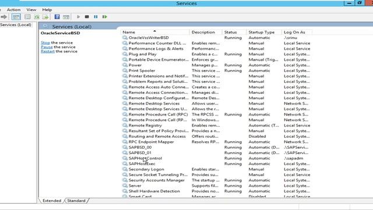Image resolution: width=373 pixels, height=210 pixels.
Task: Click .\sapadm log on value
Action: 293,158
